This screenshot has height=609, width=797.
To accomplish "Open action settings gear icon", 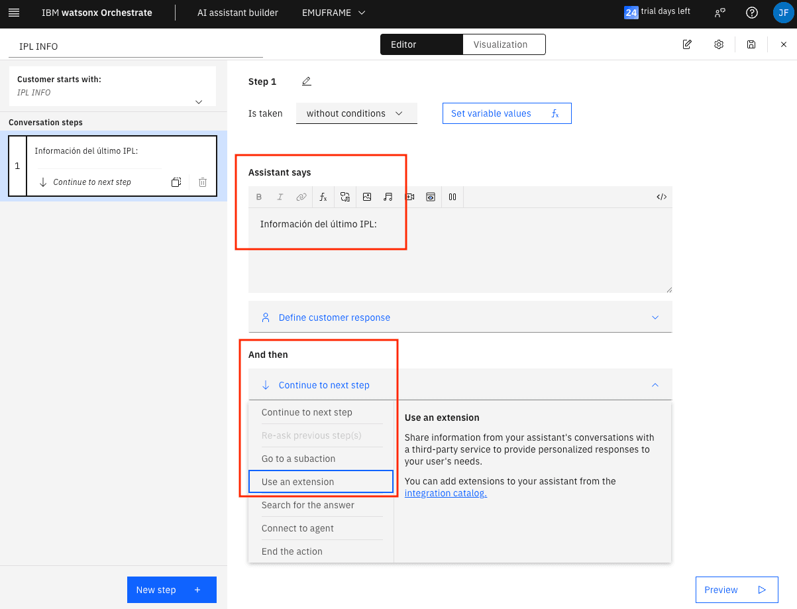I will pyautogui.click(x=719, y=44).
